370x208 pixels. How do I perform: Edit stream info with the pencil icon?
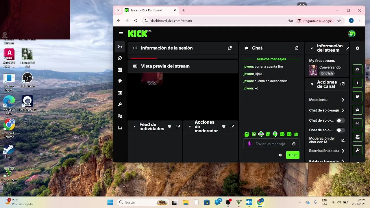pyautogui.click(x=348, y=48)
